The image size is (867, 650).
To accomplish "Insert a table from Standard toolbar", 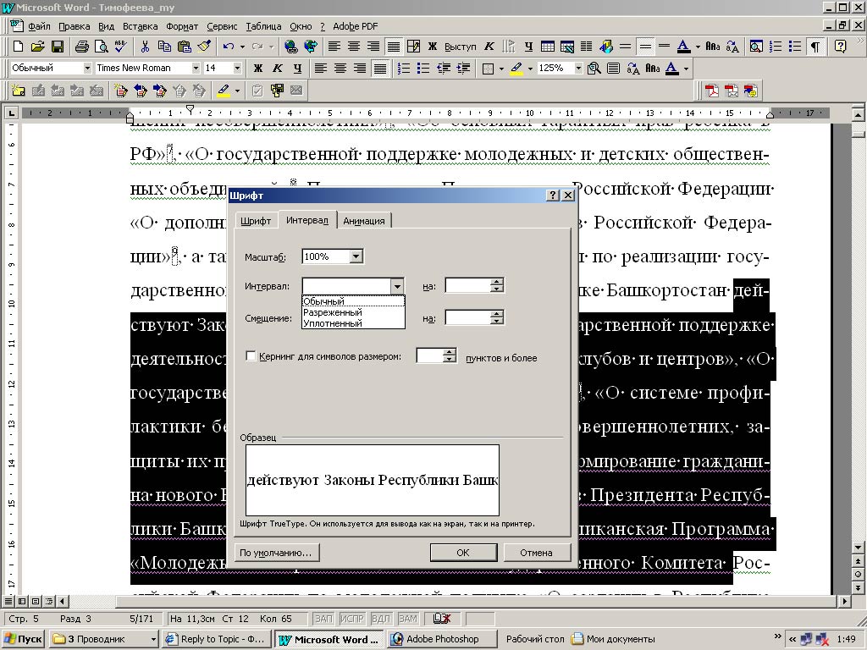I will click(548, 47).
